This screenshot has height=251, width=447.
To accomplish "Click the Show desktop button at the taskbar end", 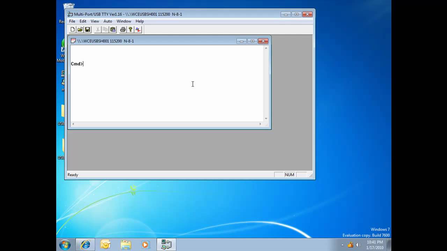I will (389, 245).
